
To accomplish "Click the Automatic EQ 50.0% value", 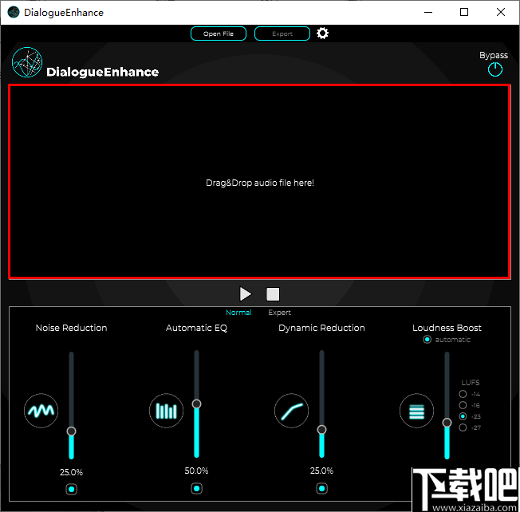I will pyautogui.click(x=197, y=471).
